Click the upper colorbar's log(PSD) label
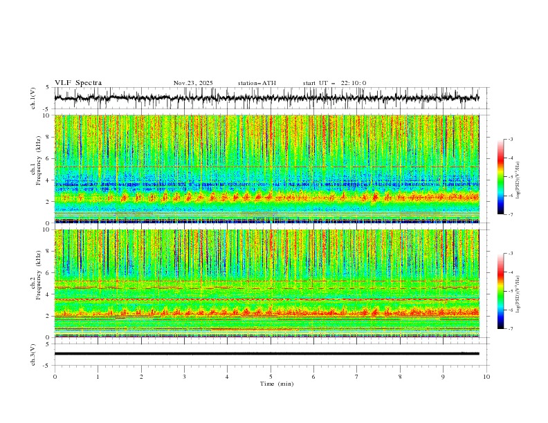548x423 pixels. pyautogui.click(x=518, y=180)
